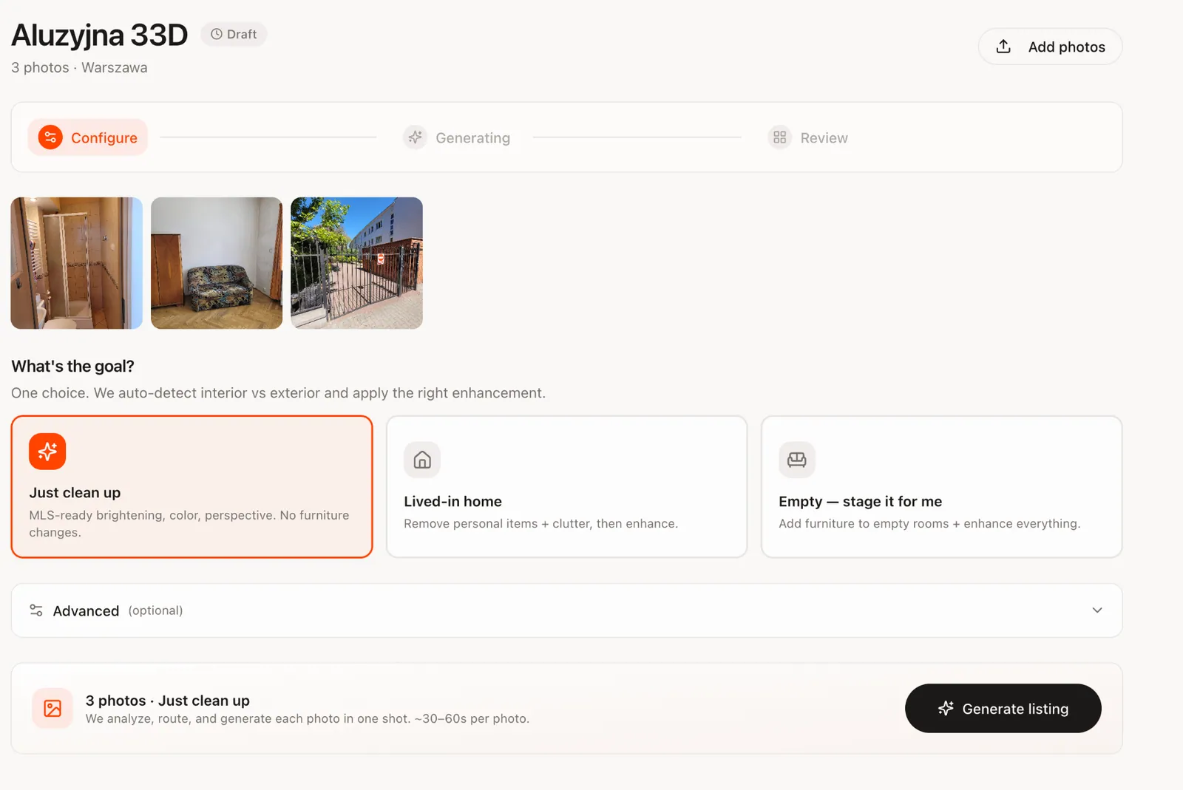The width and height of the screenshot is (1183, 790).
Task: Click the sparkle icon beside Generating
Action: point(416,137)
